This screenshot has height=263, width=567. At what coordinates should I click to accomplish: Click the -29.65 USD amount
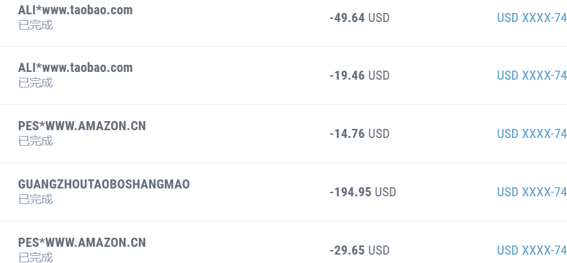click(359, 251)
